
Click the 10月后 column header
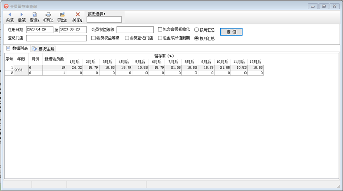(x=223, y=62)
